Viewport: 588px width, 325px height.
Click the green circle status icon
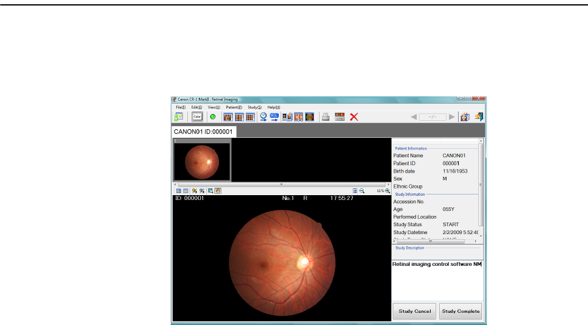213,116
